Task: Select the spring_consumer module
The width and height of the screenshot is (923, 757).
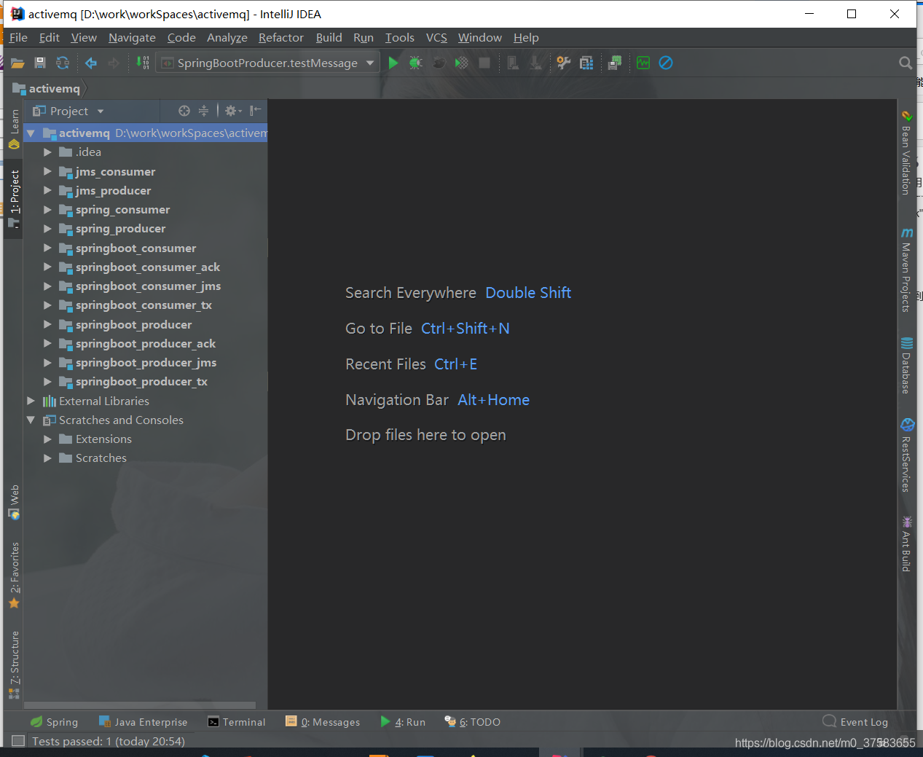Action: (122, 210)
